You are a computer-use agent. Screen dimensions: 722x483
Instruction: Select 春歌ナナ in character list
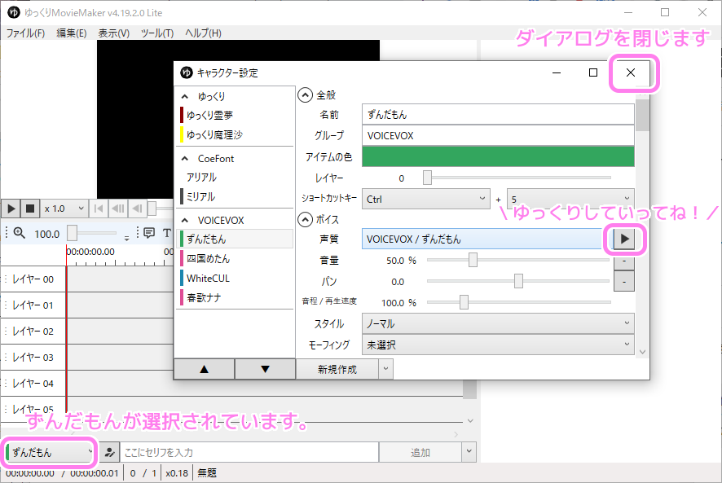pyautogui.click(x=235, y=298)
